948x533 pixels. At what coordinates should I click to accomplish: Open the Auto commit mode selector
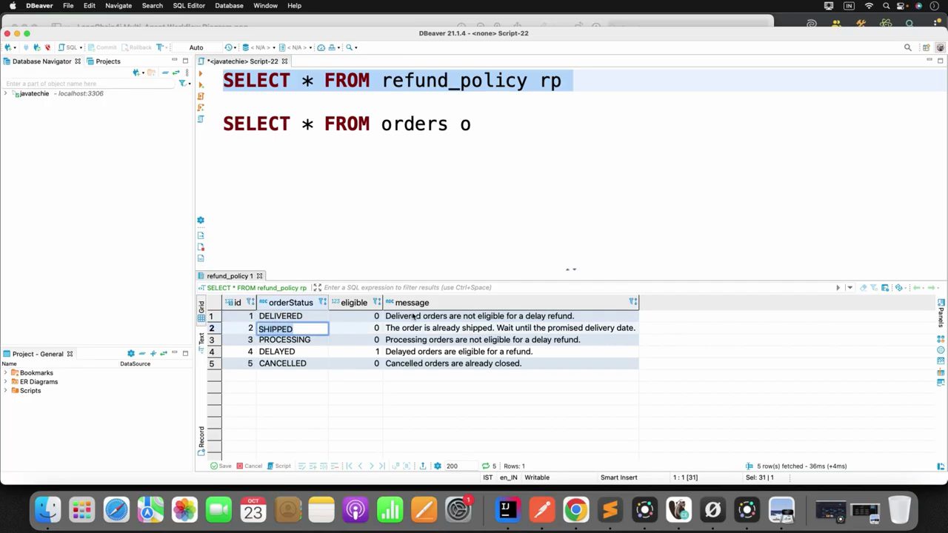(x=196, y=47)
